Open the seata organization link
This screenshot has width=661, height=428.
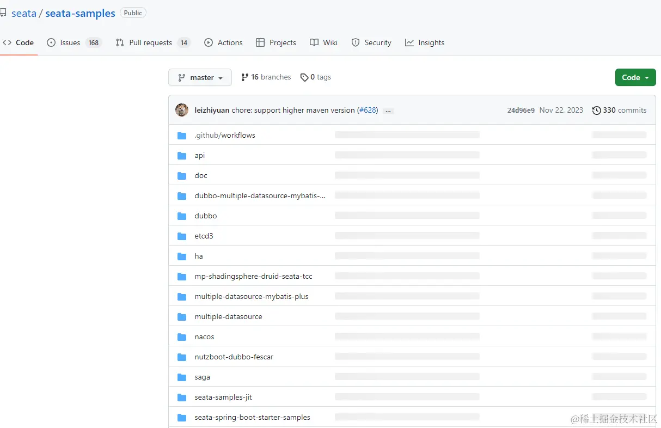pyautogui.click(x=24, y=14)
